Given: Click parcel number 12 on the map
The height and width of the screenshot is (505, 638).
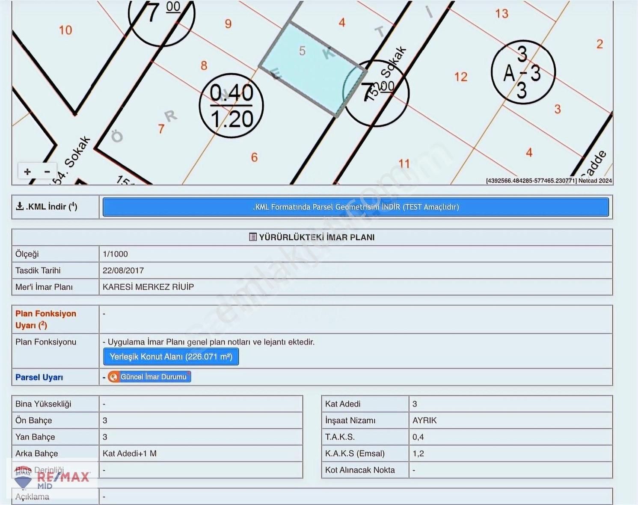Looking at the screenshot, I should click(x=461, y=77).
